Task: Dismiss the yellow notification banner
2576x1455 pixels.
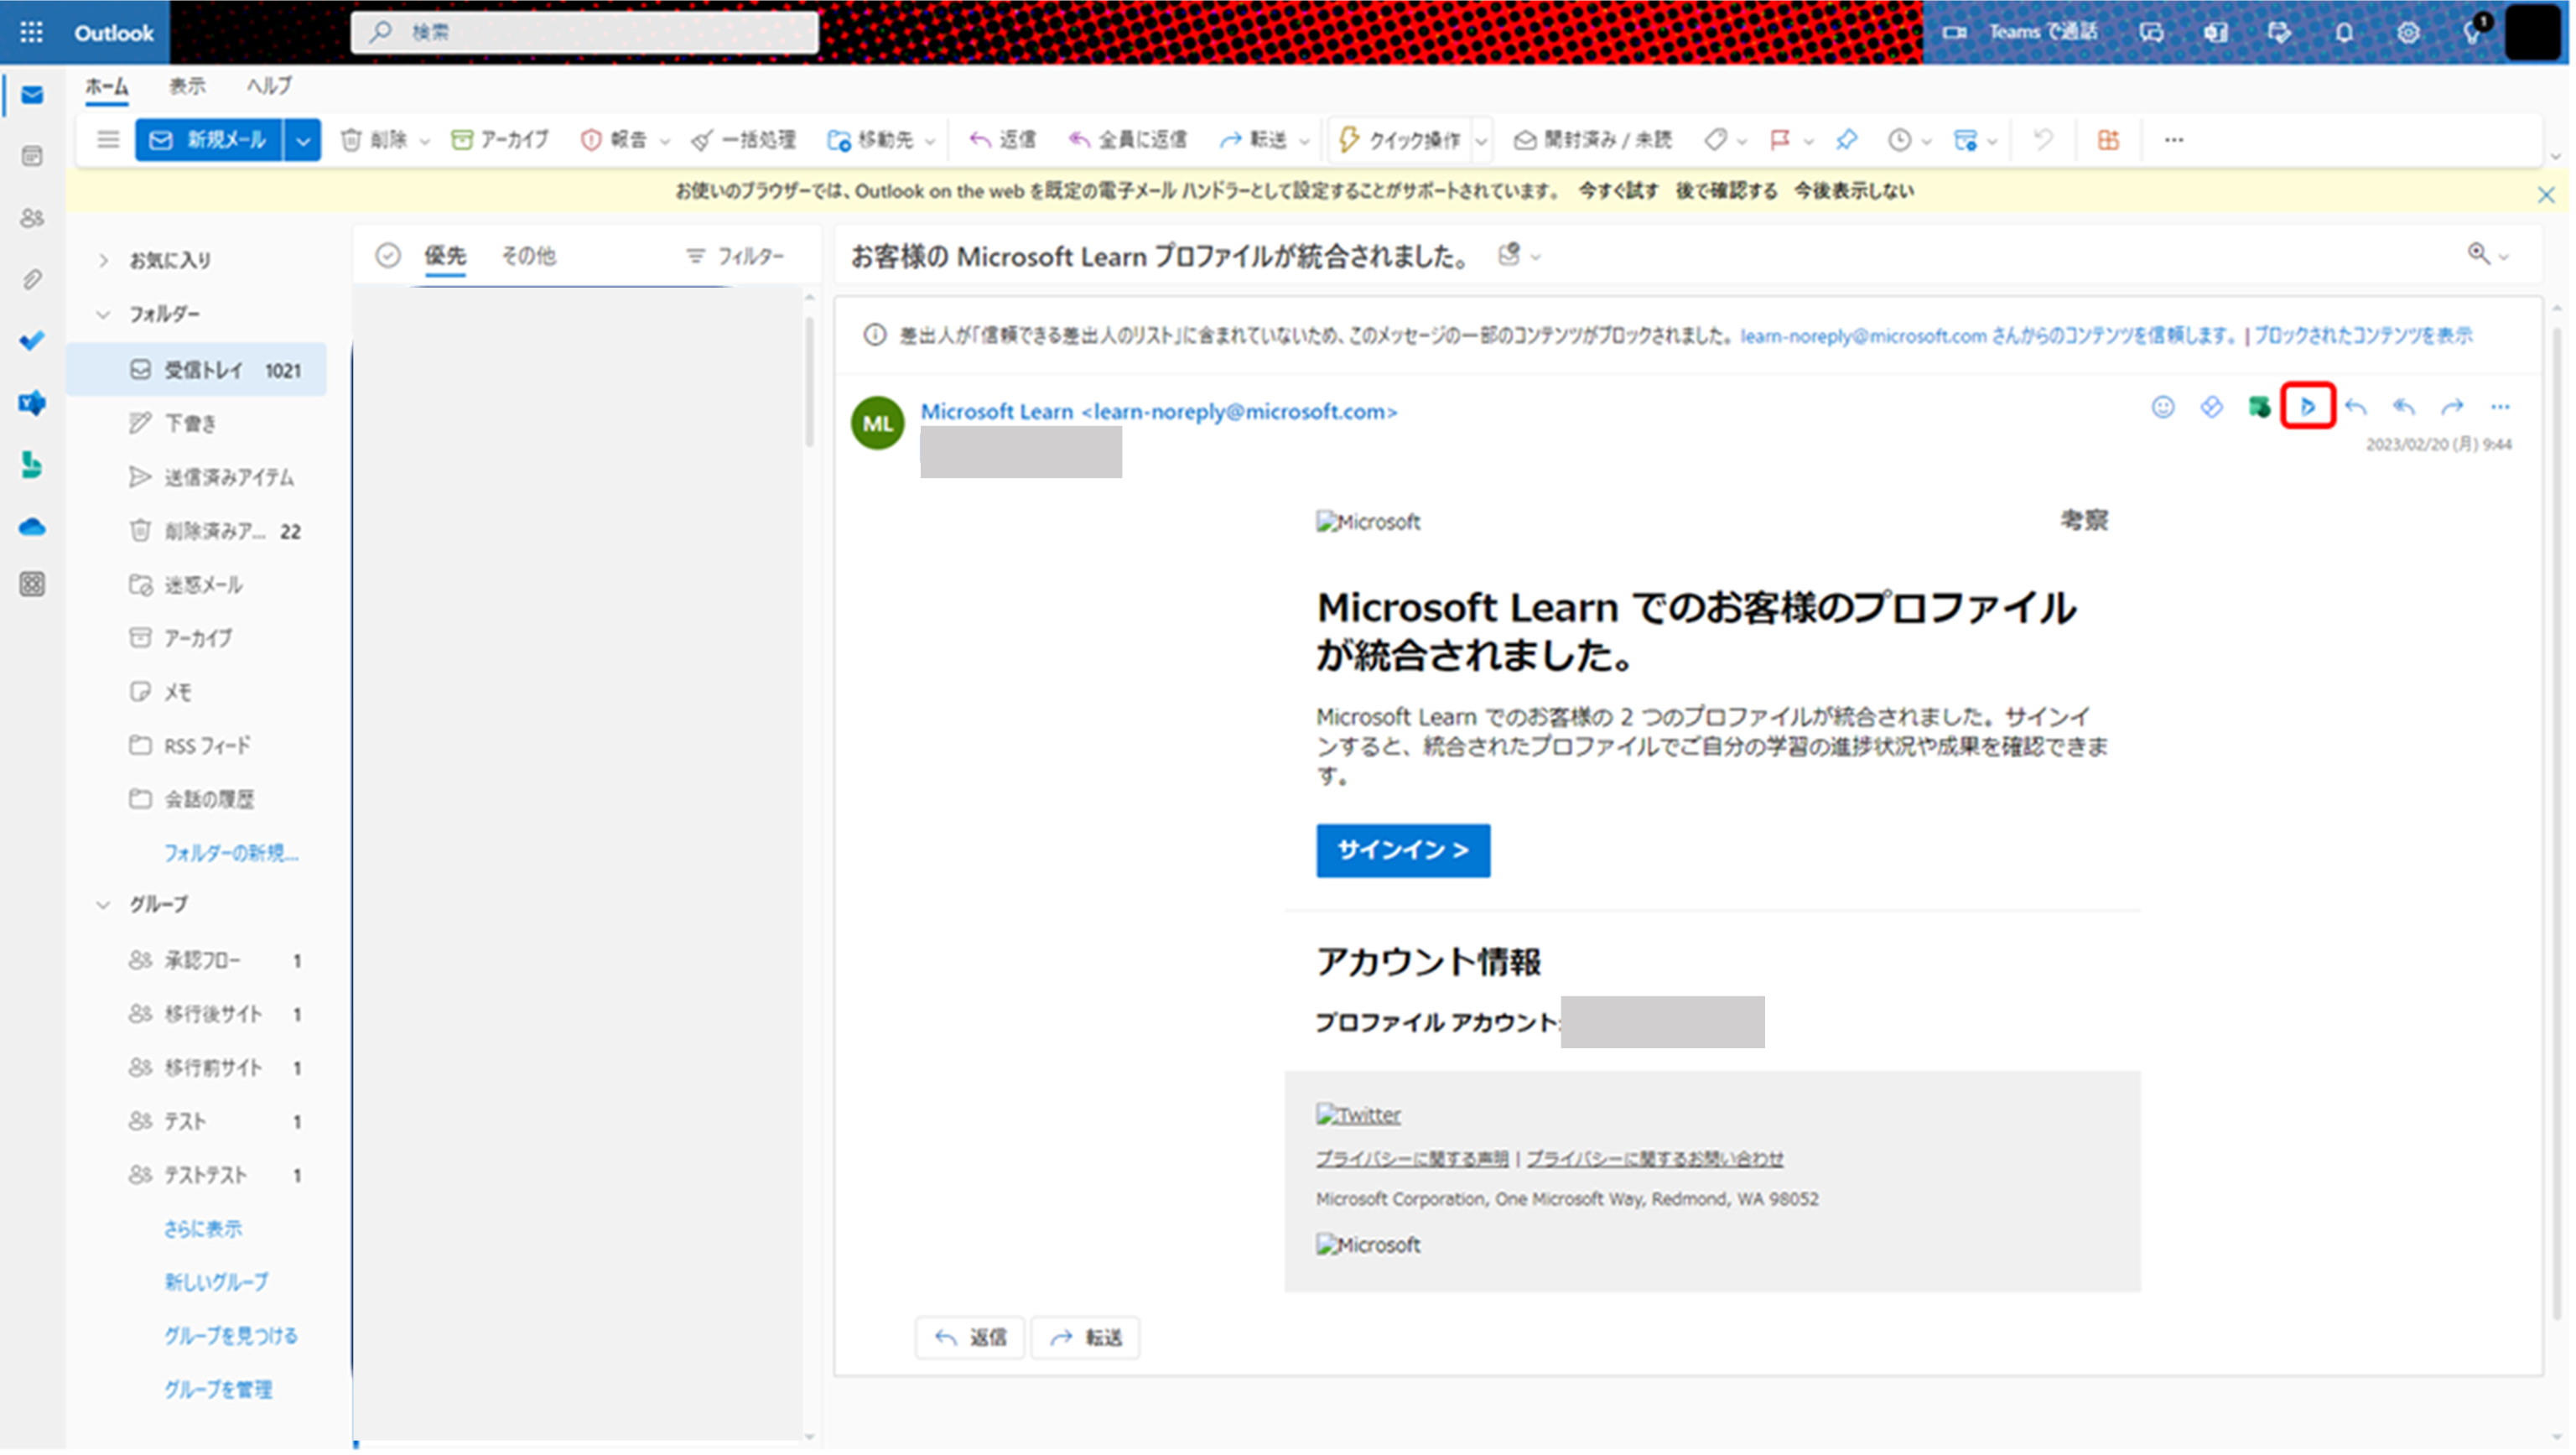Action: coord(2547,195)
